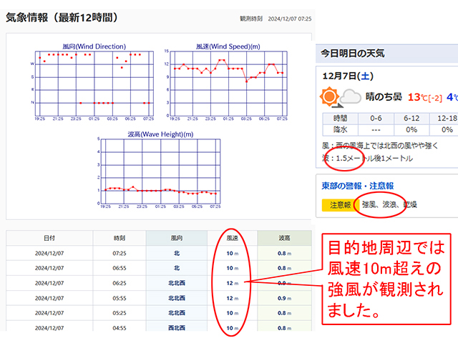Click the gray cloud weather icon
Screen dimensions: 458x343
(x=350, y=97)
